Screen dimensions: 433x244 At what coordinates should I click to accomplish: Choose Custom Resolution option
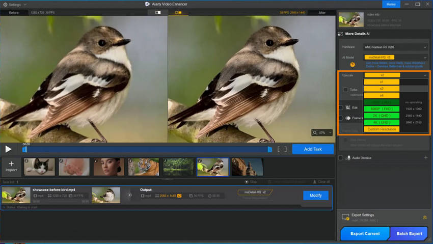382,129
